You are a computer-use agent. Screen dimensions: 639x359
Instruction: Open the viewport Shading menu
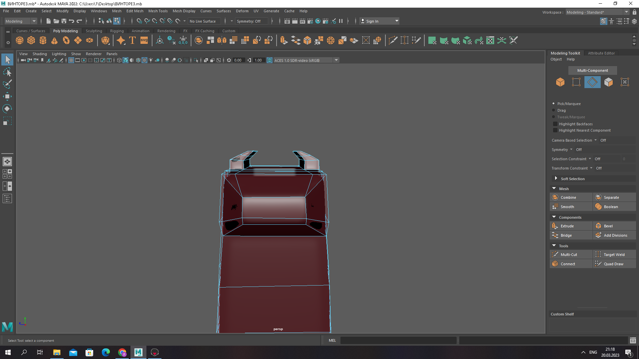40,54
